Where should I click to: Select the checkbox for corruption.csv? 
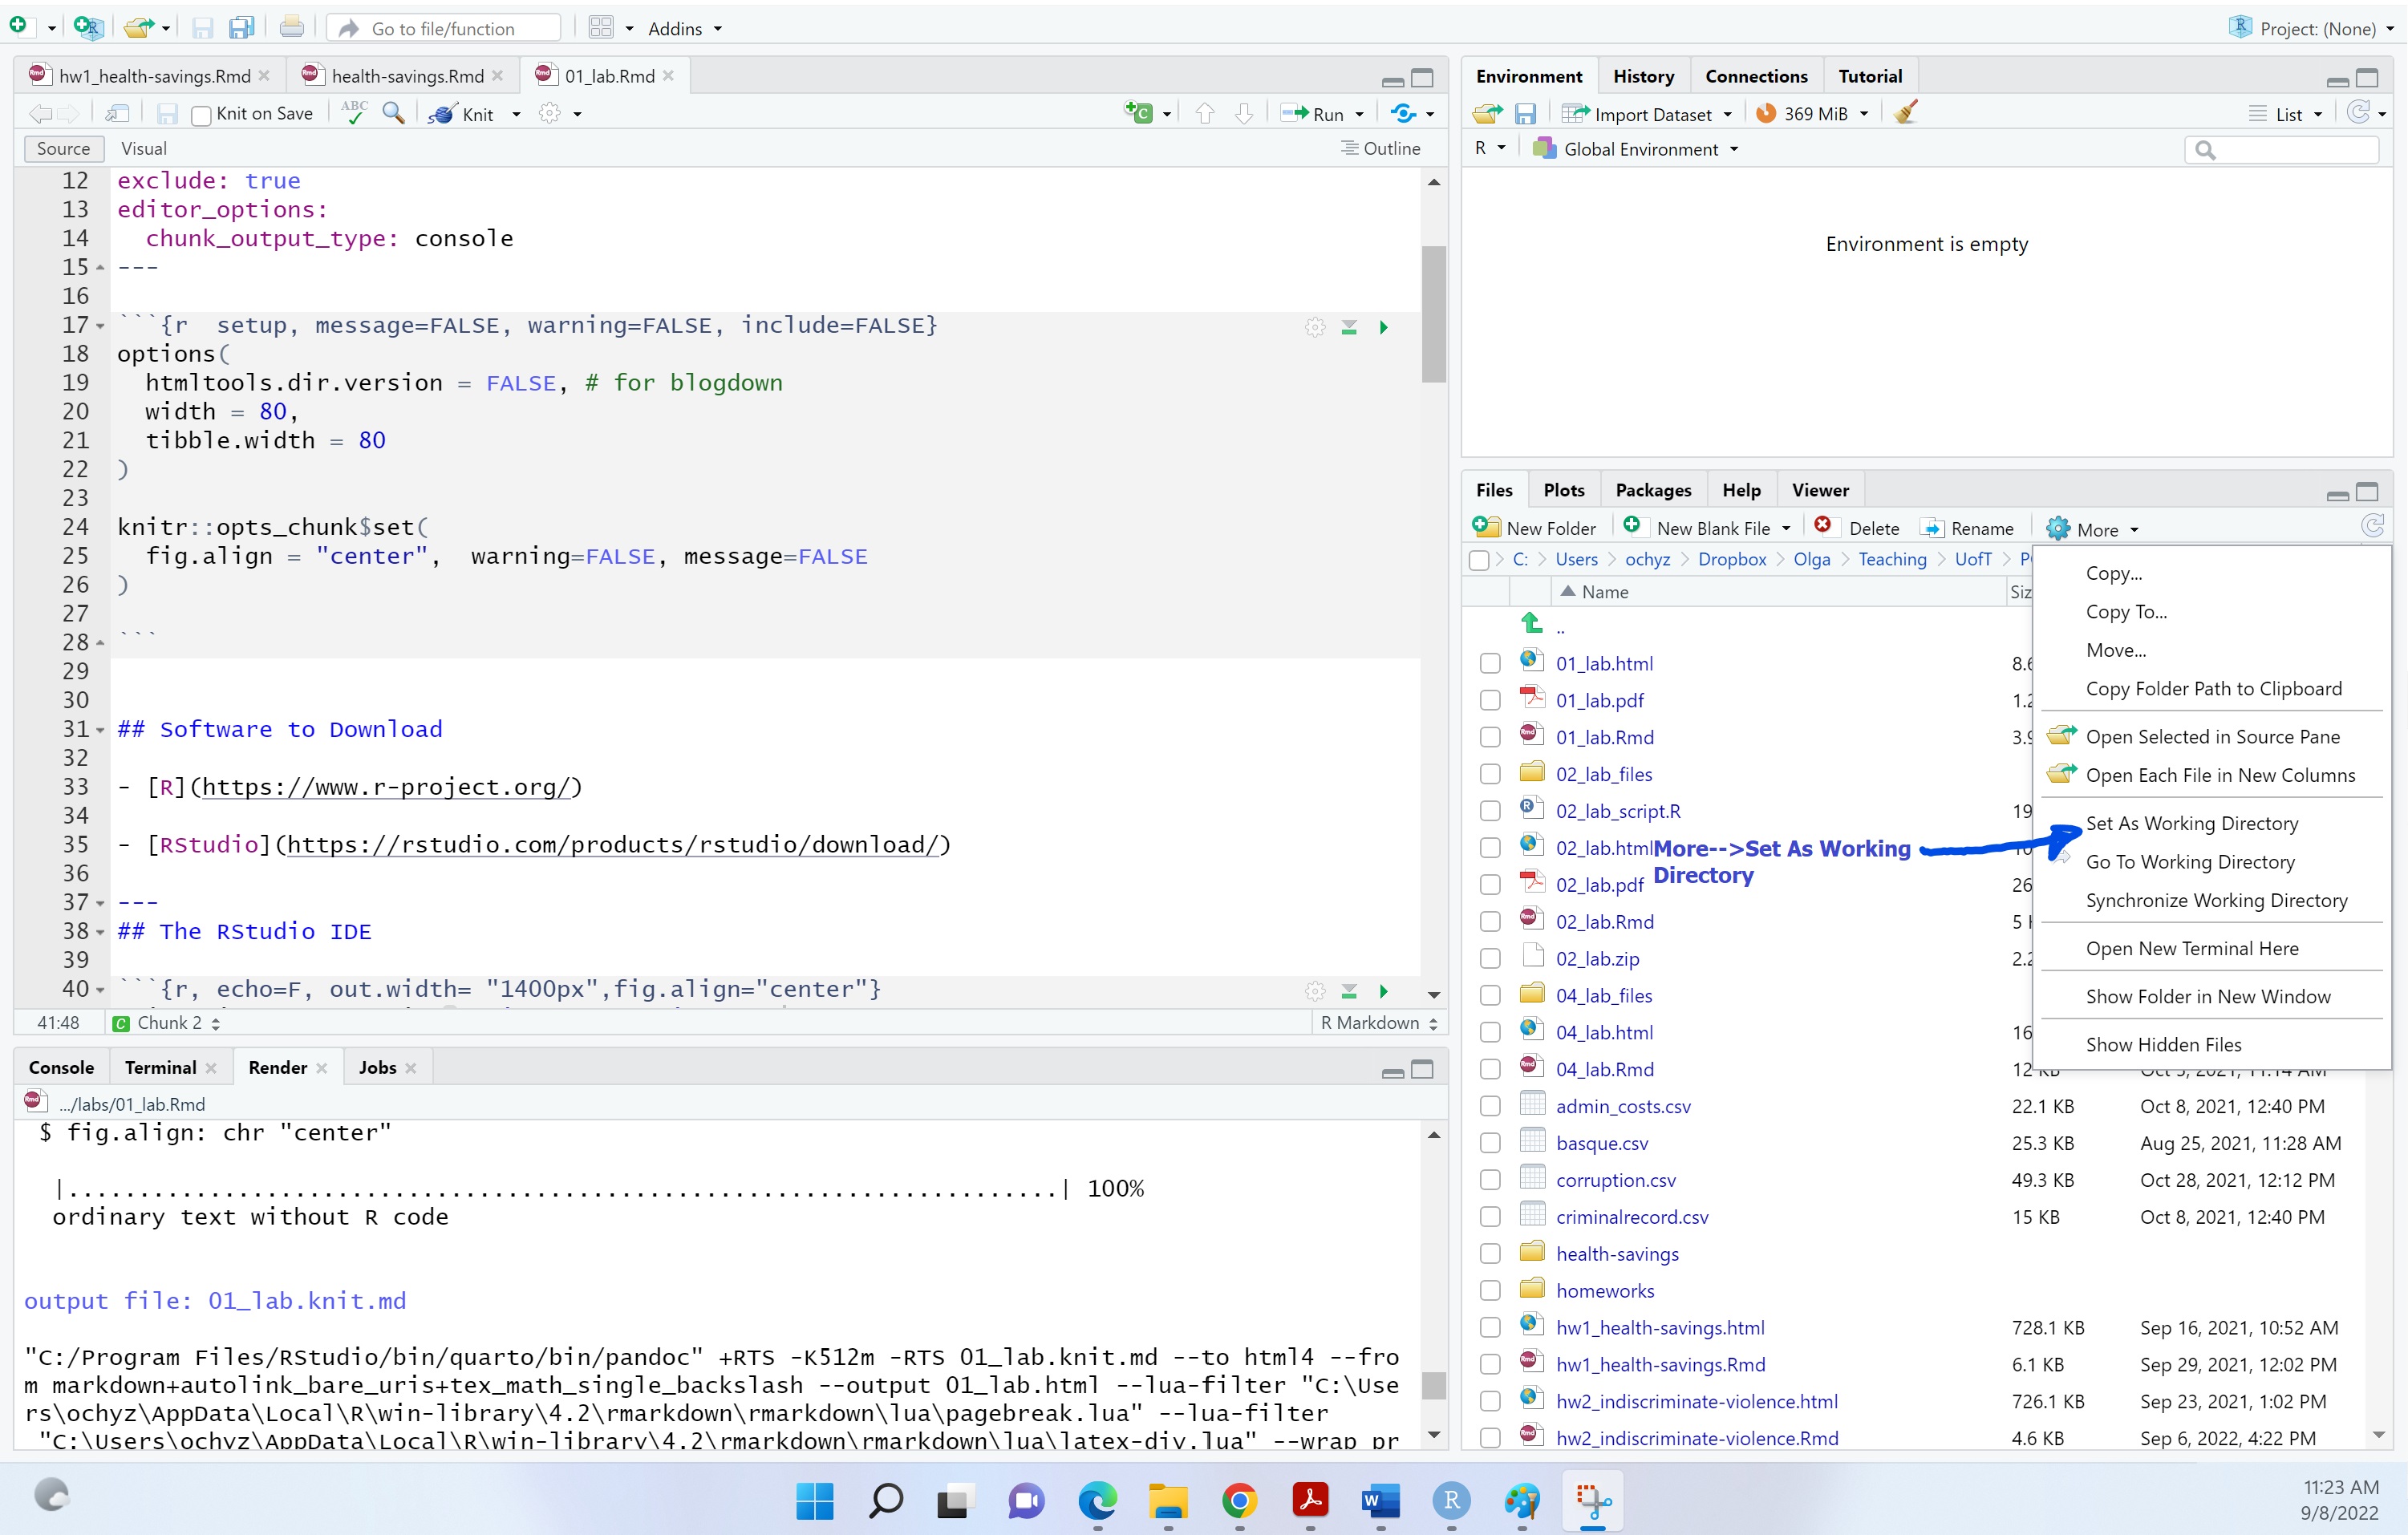1490,1180
